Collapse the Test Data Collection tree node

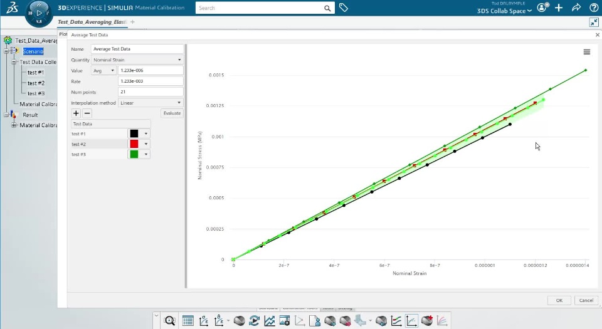tap(14, 62)
